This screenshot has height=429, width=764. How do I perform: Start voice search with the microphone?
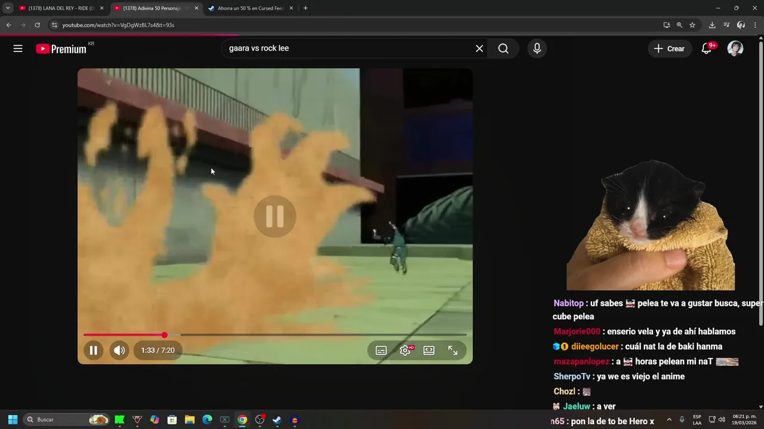point(537,49)
